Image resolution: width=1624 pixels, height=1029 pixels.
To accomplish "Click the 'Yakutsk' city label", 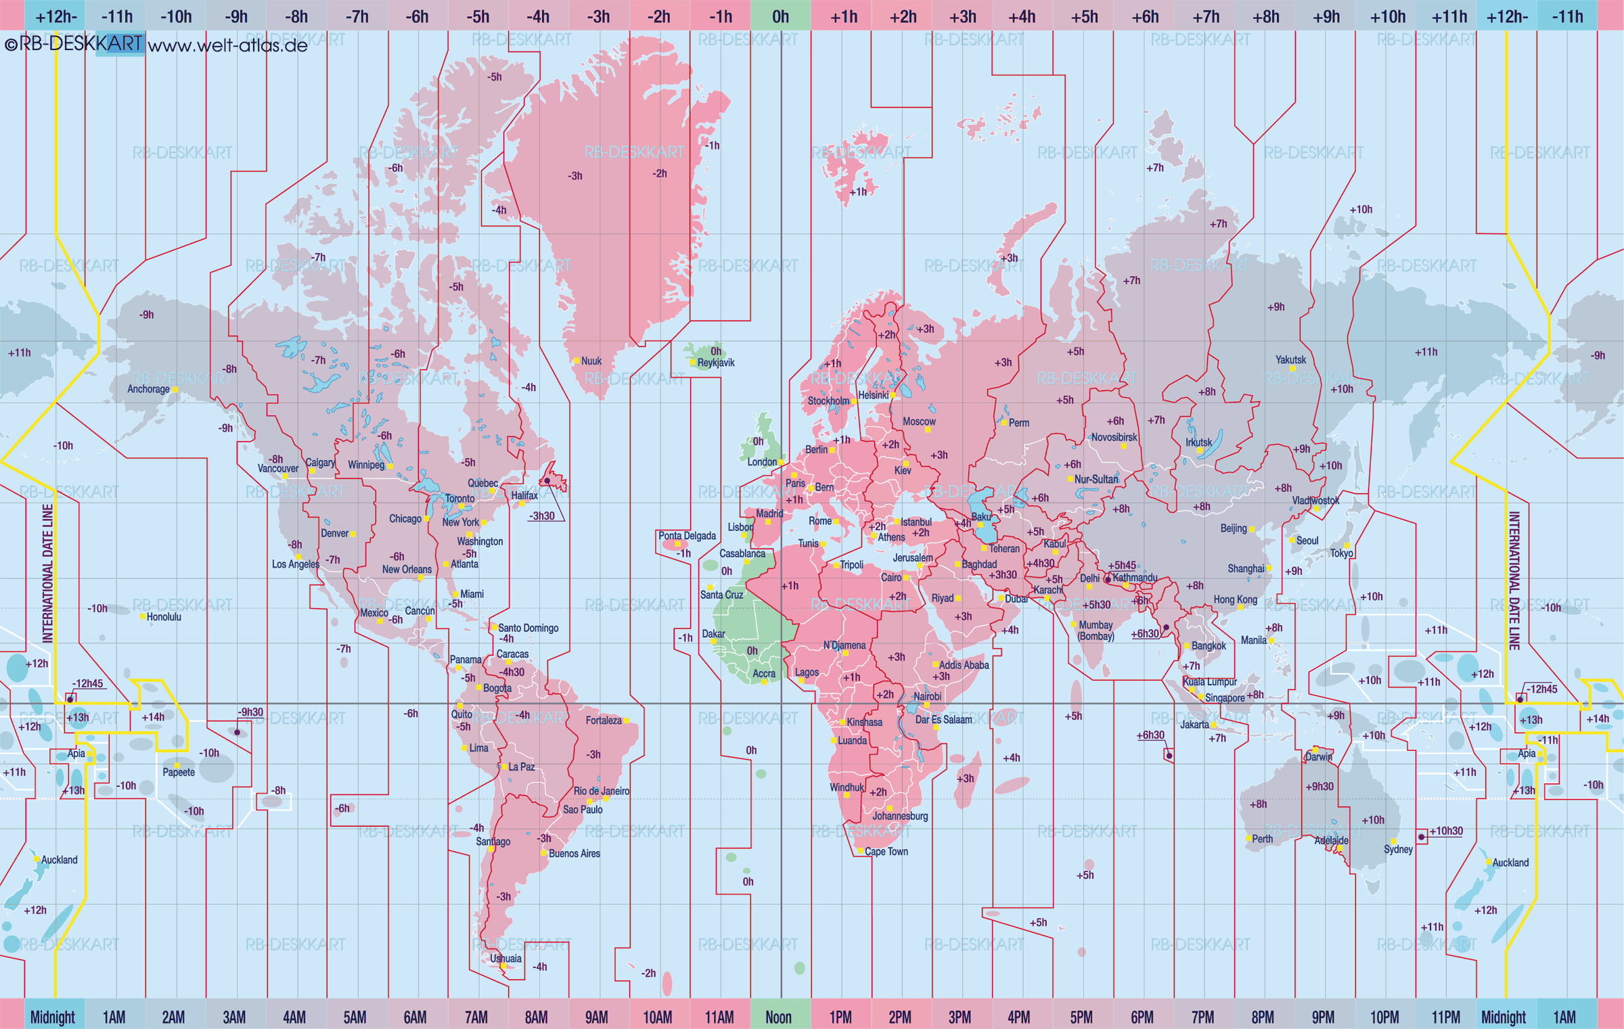I will [x=1291, y=360].
